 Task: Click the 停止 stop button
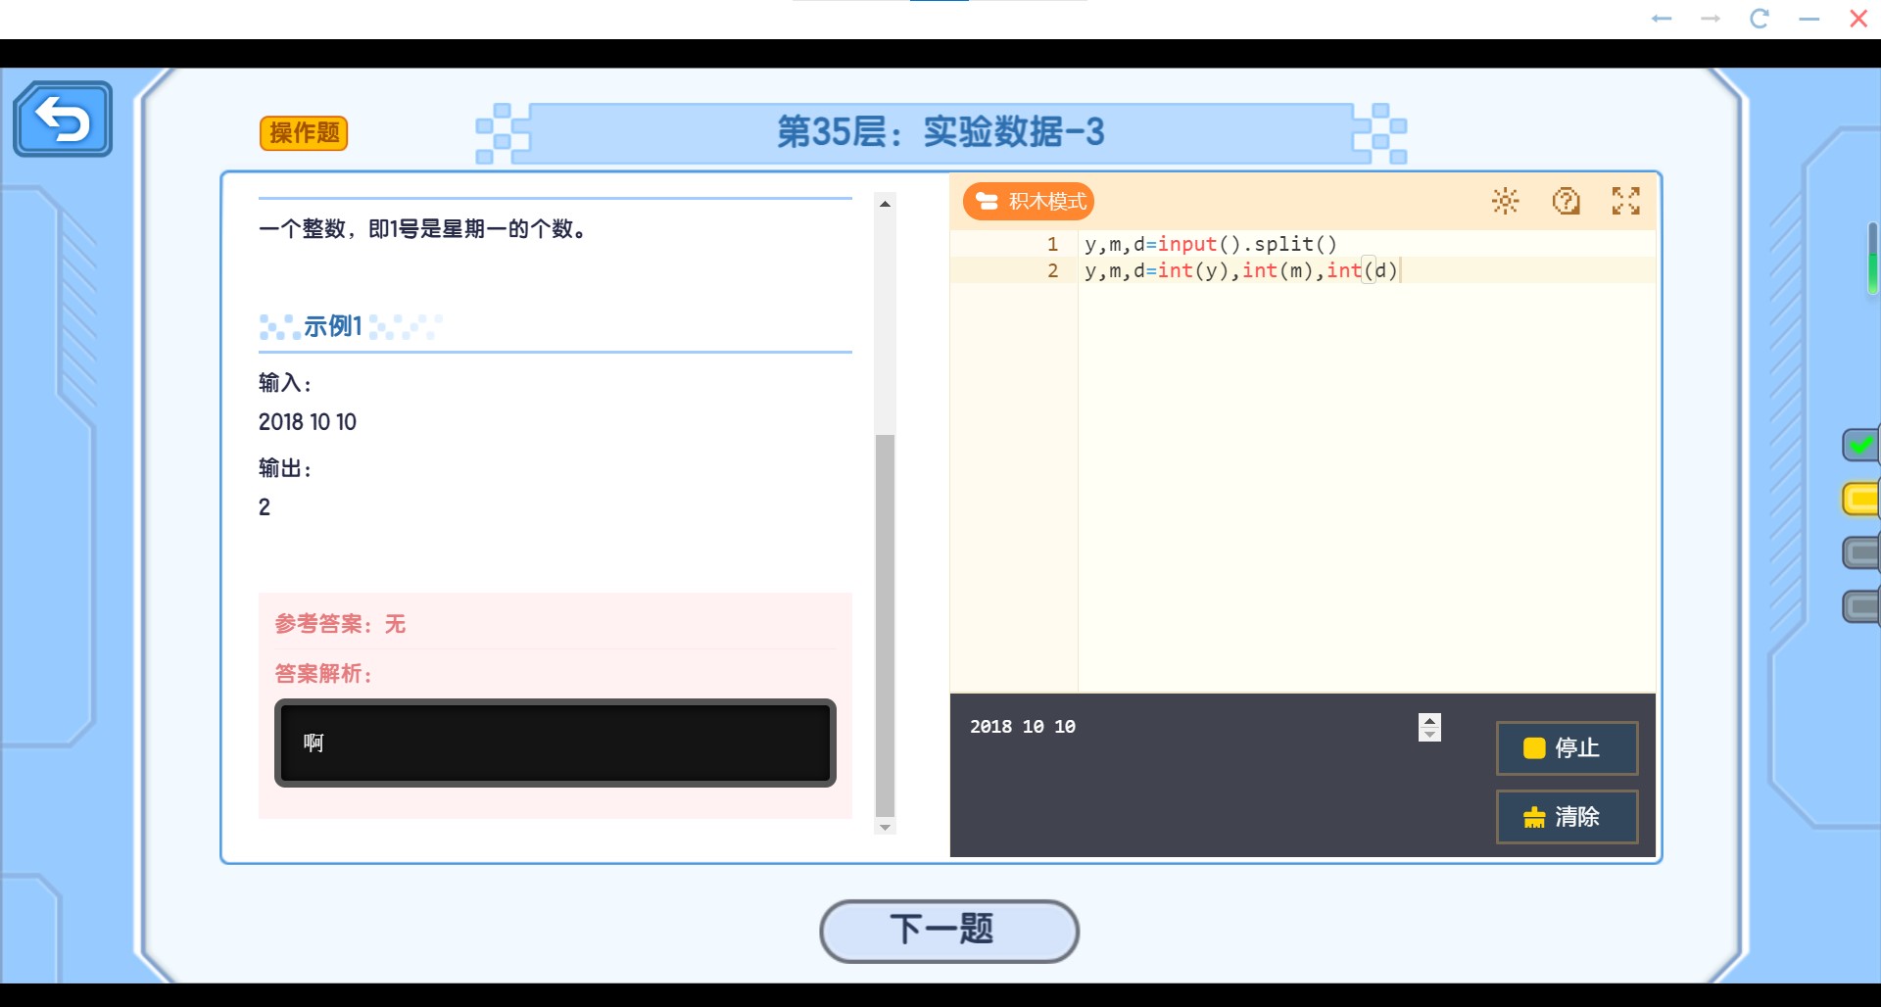tap(1567, 748)
